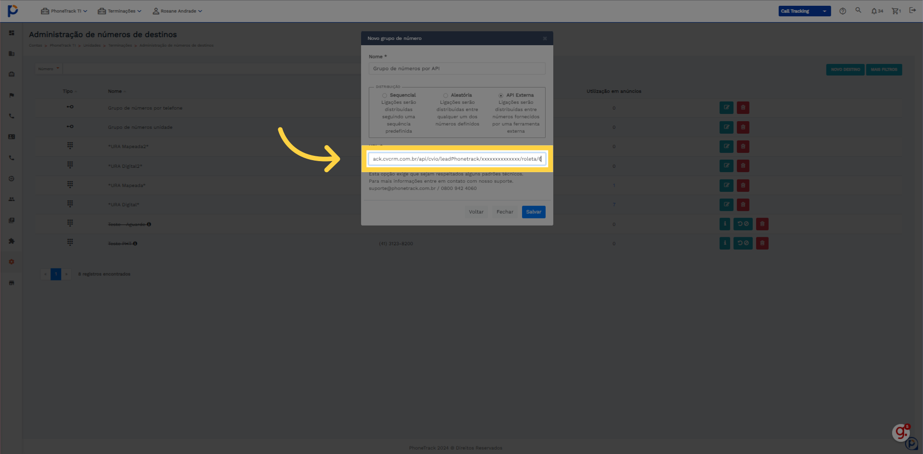Select the Sequencial distribution option
This screenshot has height=454, width=923.
pos(385,96)
